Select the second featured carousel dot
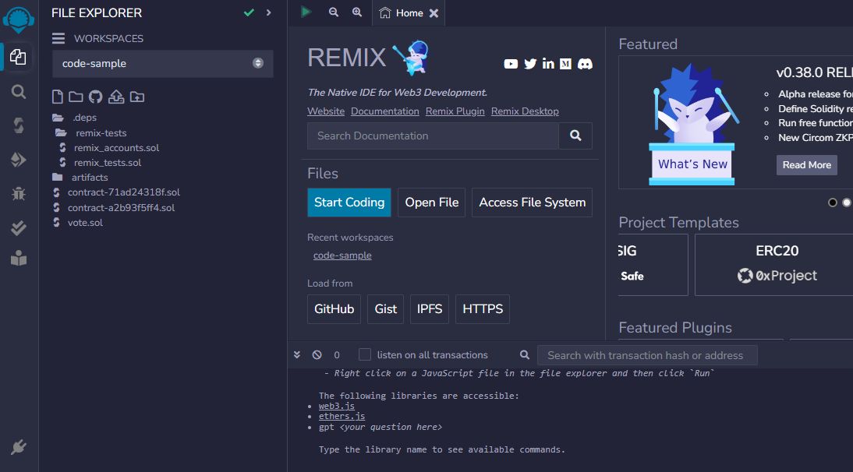This screenshot has width=853, height=472. pyautogui.click(x=847, y=203)
